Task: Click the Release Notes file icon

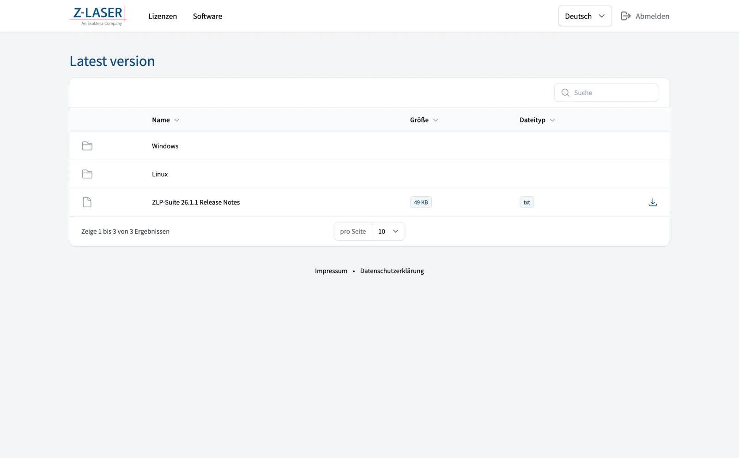Action: 87,202
